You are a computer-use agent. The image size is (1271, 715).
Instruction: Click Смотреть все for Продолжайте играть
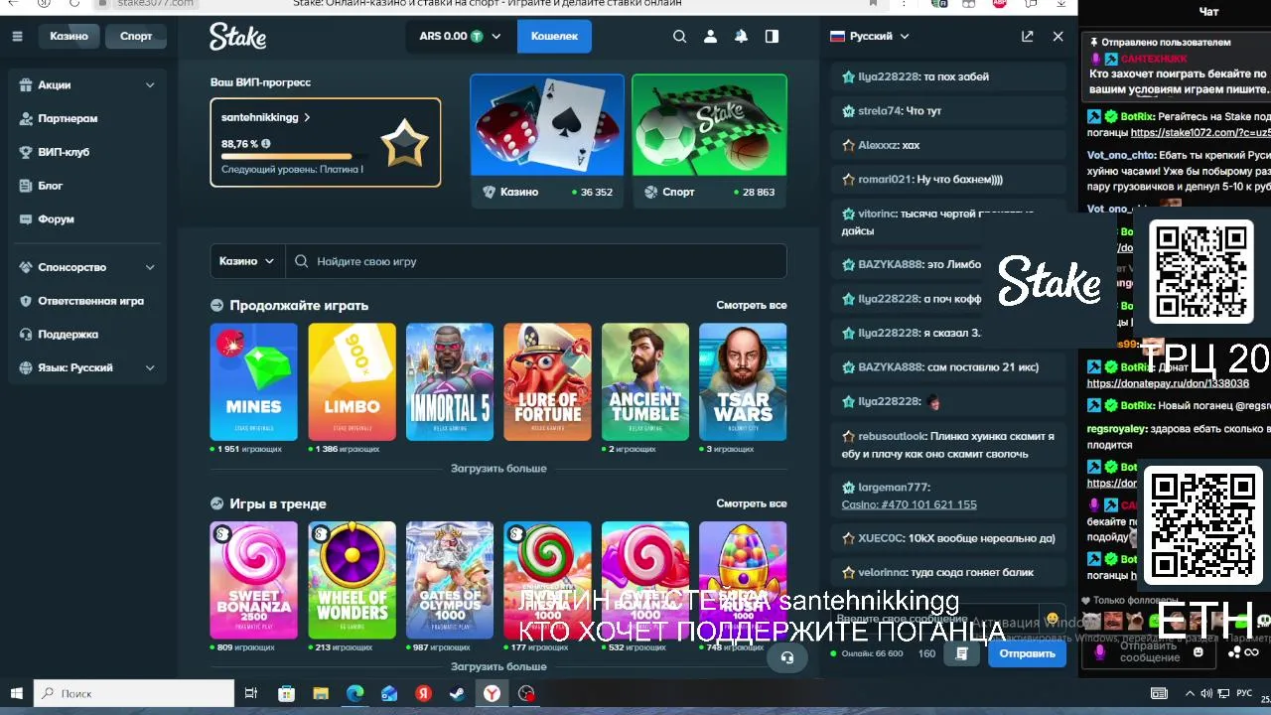pos(752,305)
